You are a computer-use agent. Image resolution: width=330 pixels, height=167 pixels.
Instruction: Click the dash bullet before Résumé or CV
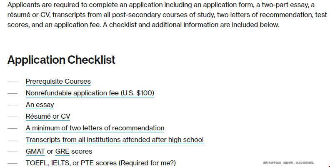(x=12, y=117)
